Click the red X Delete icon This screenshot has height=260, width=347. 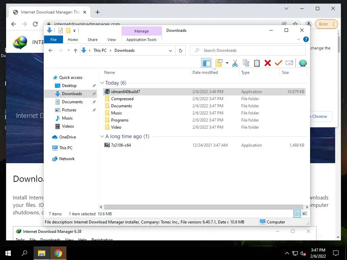(268, 63)
